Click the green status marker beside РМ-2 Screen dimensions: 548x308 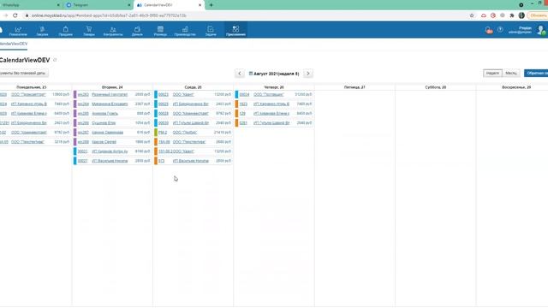[156, 133]
